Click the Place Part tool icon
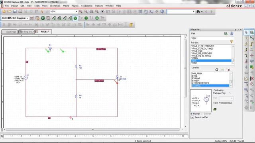 coord(252,33)
